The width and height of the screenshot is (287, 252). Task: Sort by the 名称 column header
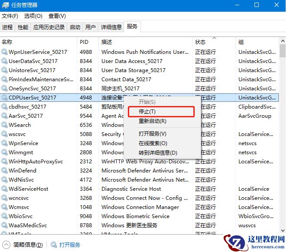coord(39,42)
